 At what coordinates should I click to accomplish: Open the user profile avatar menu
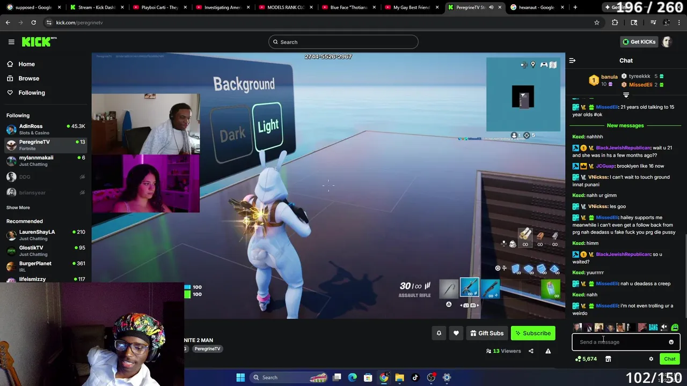point(667,42)
